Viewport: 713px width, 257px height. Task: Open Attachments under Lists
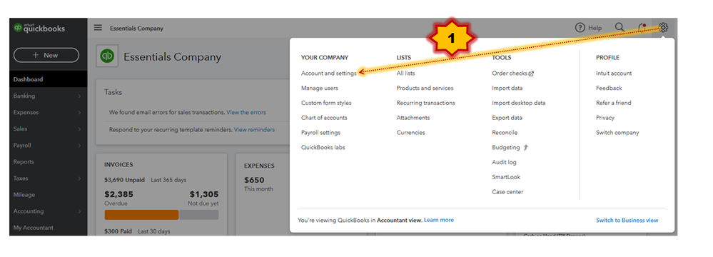coord(413,118)
